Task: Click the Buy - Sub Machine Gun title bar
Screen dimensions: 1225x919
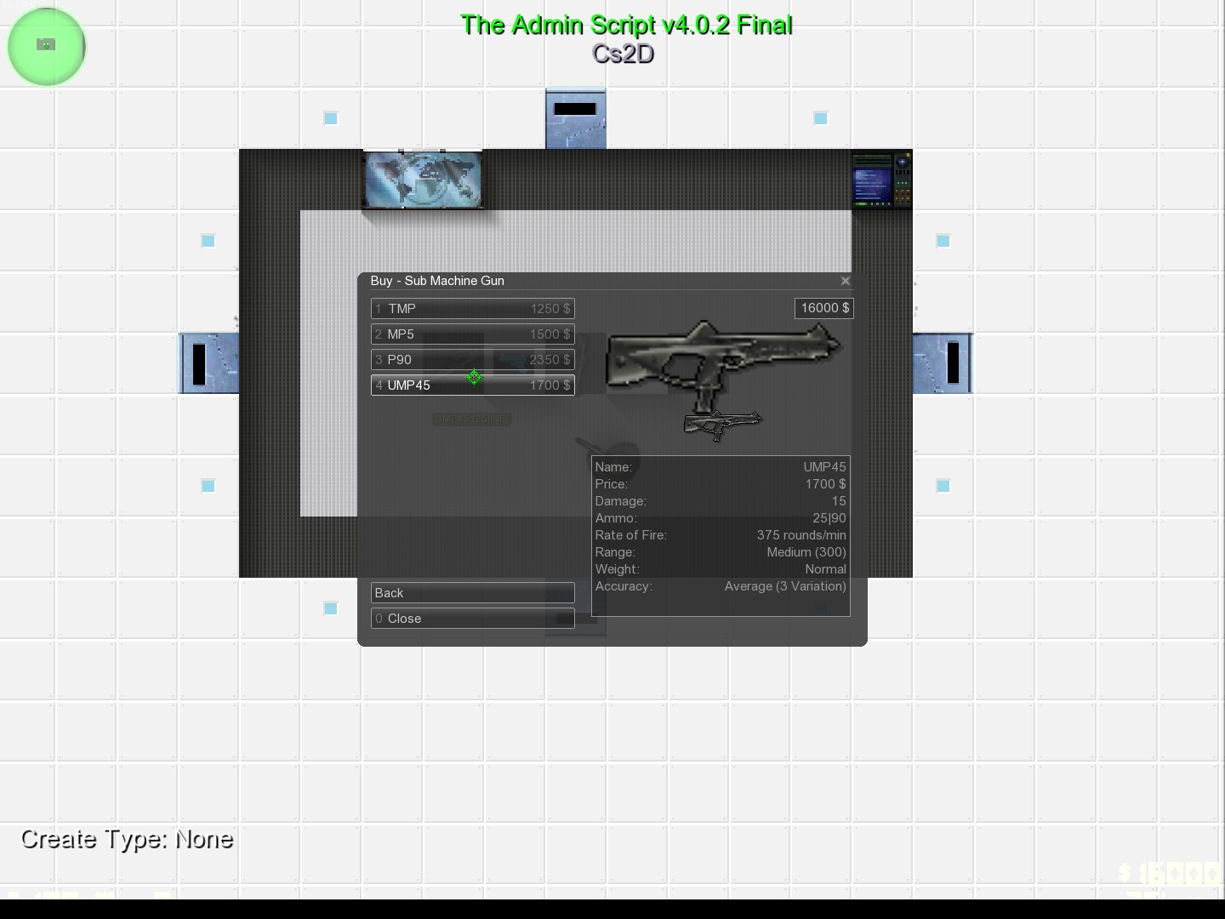Action: click(437, 281)
